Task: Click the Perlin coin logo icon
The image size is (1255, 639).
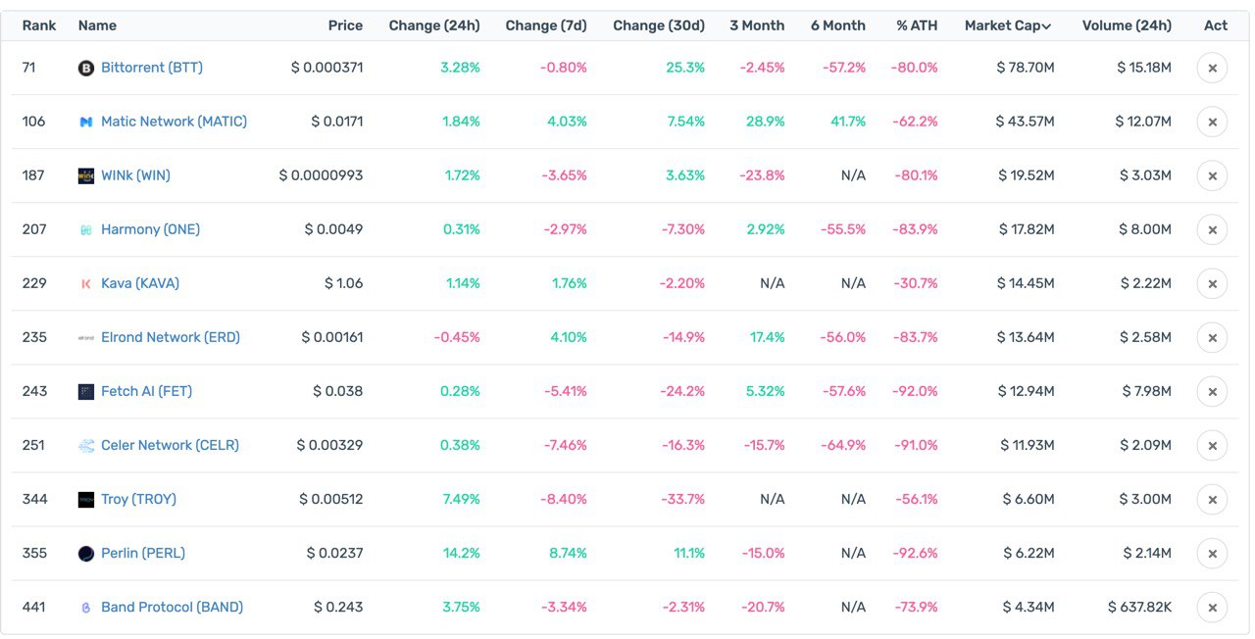Action: (86, 553)
